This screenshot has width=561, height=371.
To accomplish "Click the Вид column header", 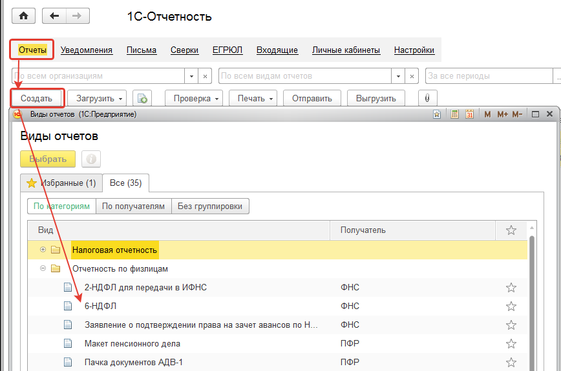I will 178,230.
